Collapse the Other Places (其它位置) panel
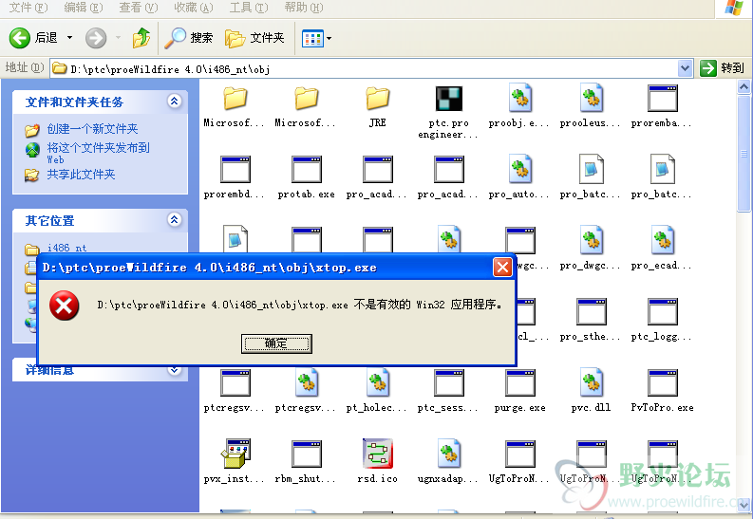753x519 pixels. (175, 220)
